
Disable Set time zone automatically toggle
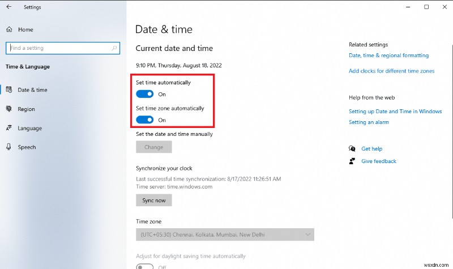145,119
